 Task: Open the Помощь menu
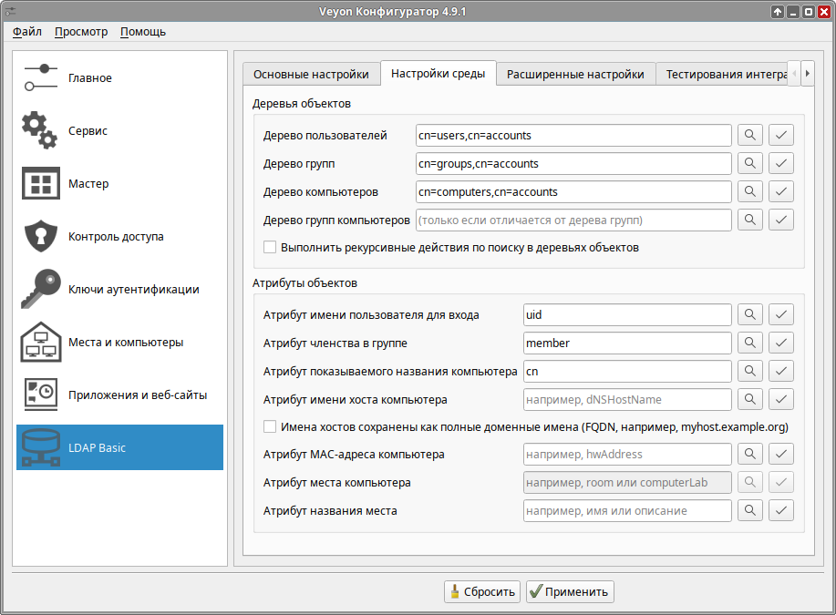pyautogui.click(x=143, y=32)
